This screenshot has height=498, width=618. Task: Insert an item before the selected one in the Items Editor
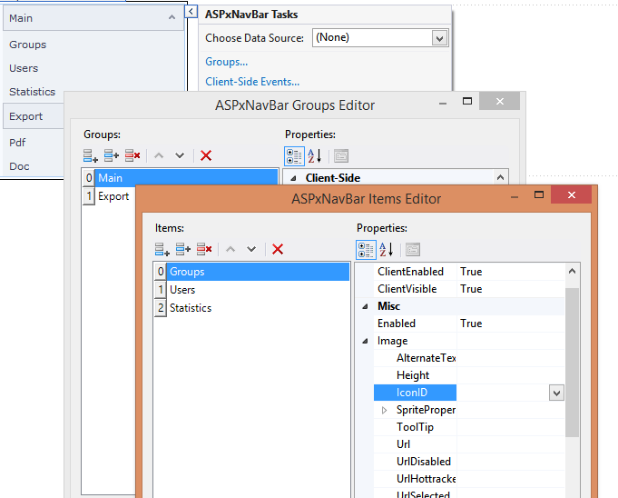point(183,249)
